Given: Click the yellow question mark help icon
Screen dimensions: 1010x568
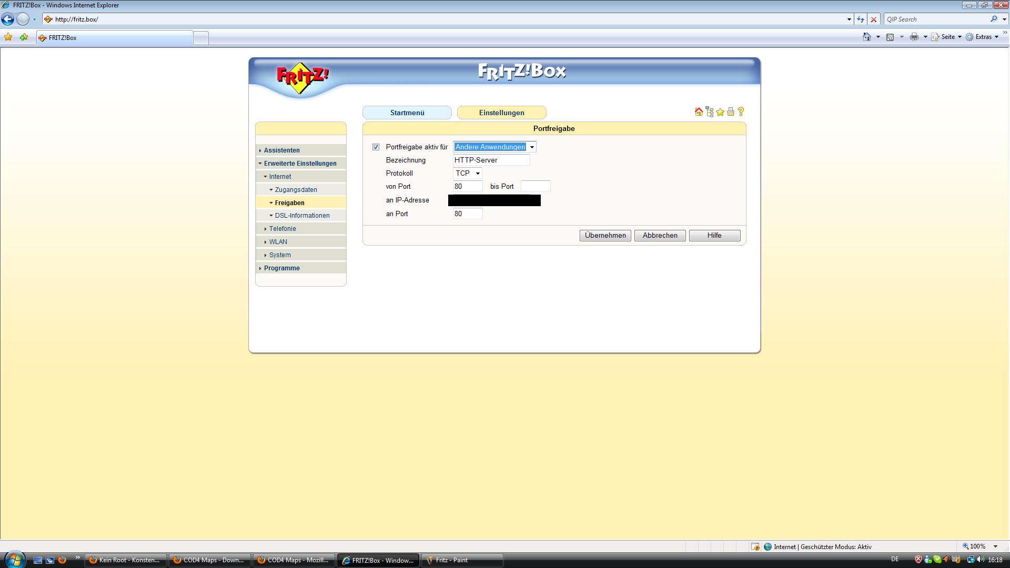Looking at the screenshot, I should 741,112.
